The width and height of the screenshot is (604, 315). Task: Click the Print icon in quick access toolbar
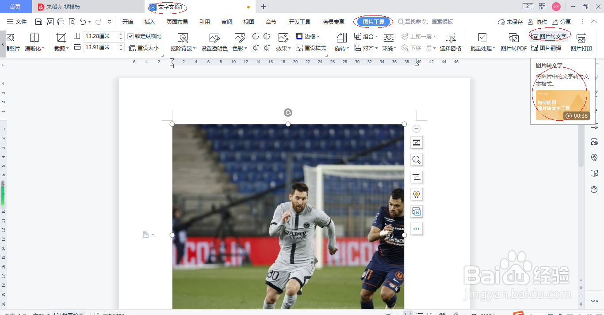[x=61, y=22]
